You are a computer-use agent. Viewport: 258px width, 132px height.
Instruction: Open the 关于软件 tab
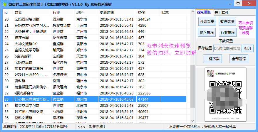(x=222, y=13)
